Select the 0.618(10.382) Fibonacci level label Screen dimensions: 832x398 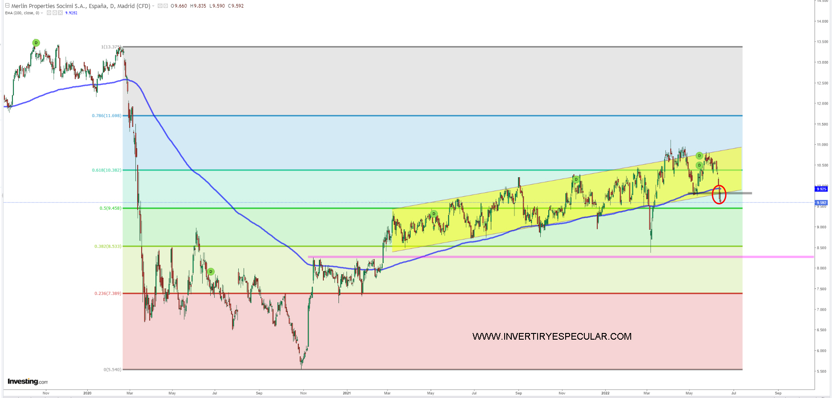106,170
